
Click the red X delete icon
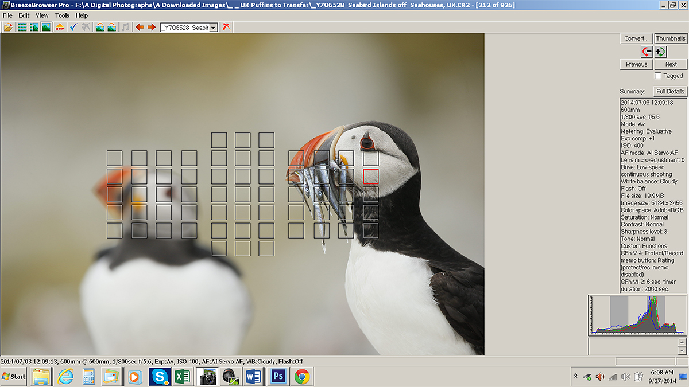point(226,27)
